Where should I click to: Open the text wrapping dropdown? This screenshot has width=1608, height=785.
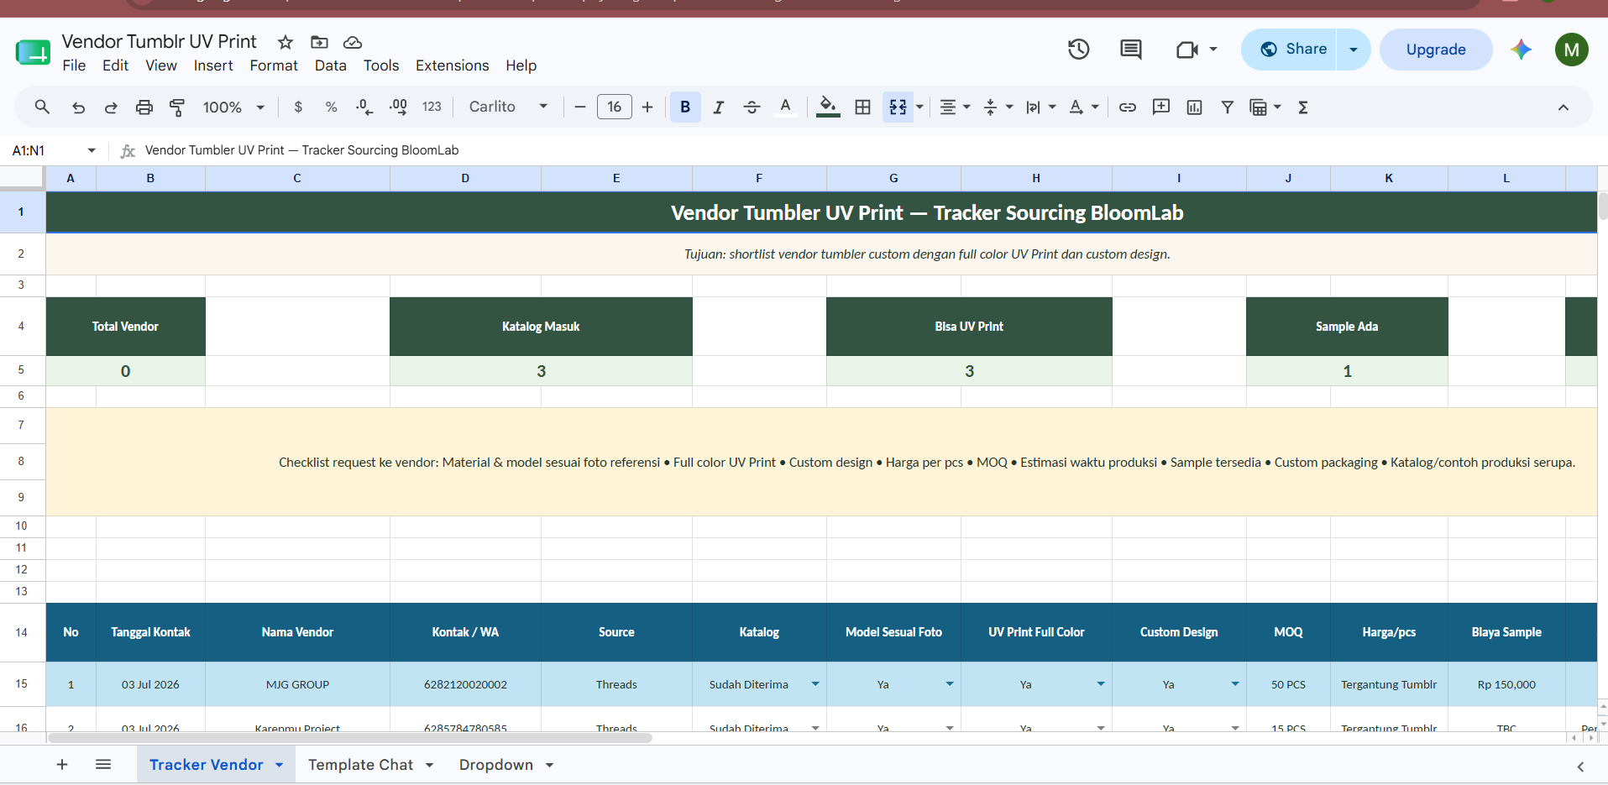(x=1040, y=107)
